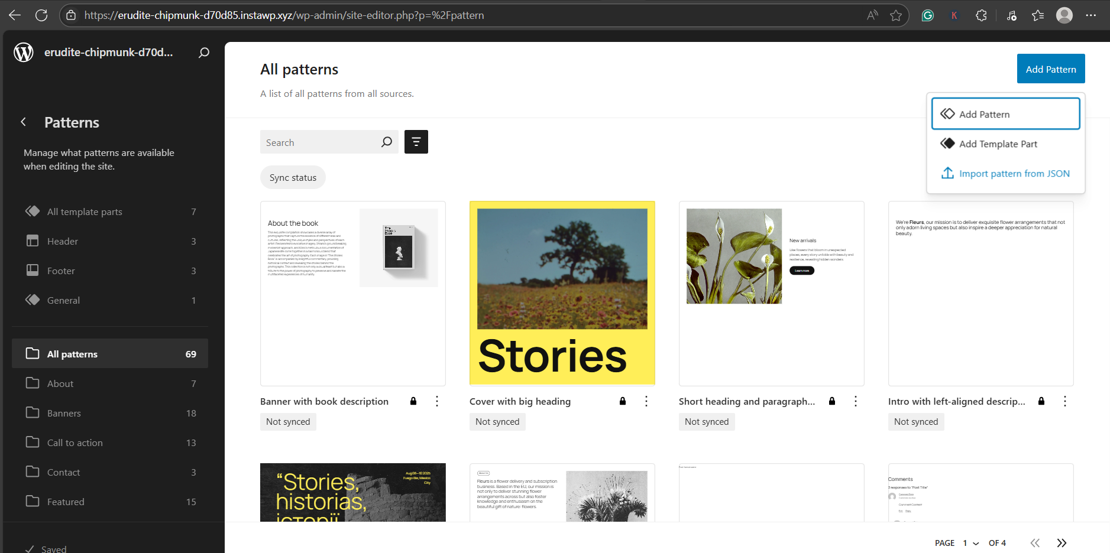Choose Import pattern from JSON
This screenshot has width=1110, height=553.
1006,173
